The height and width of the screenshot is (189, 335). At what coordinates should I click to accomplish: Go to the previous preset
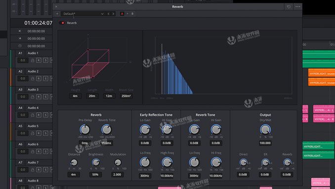(109, 14)
